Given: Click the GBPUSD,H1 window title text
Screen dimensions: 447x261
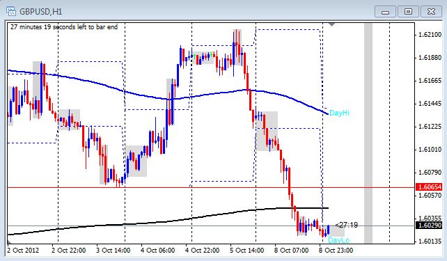Looking at the screenshot, I should 41,12.
